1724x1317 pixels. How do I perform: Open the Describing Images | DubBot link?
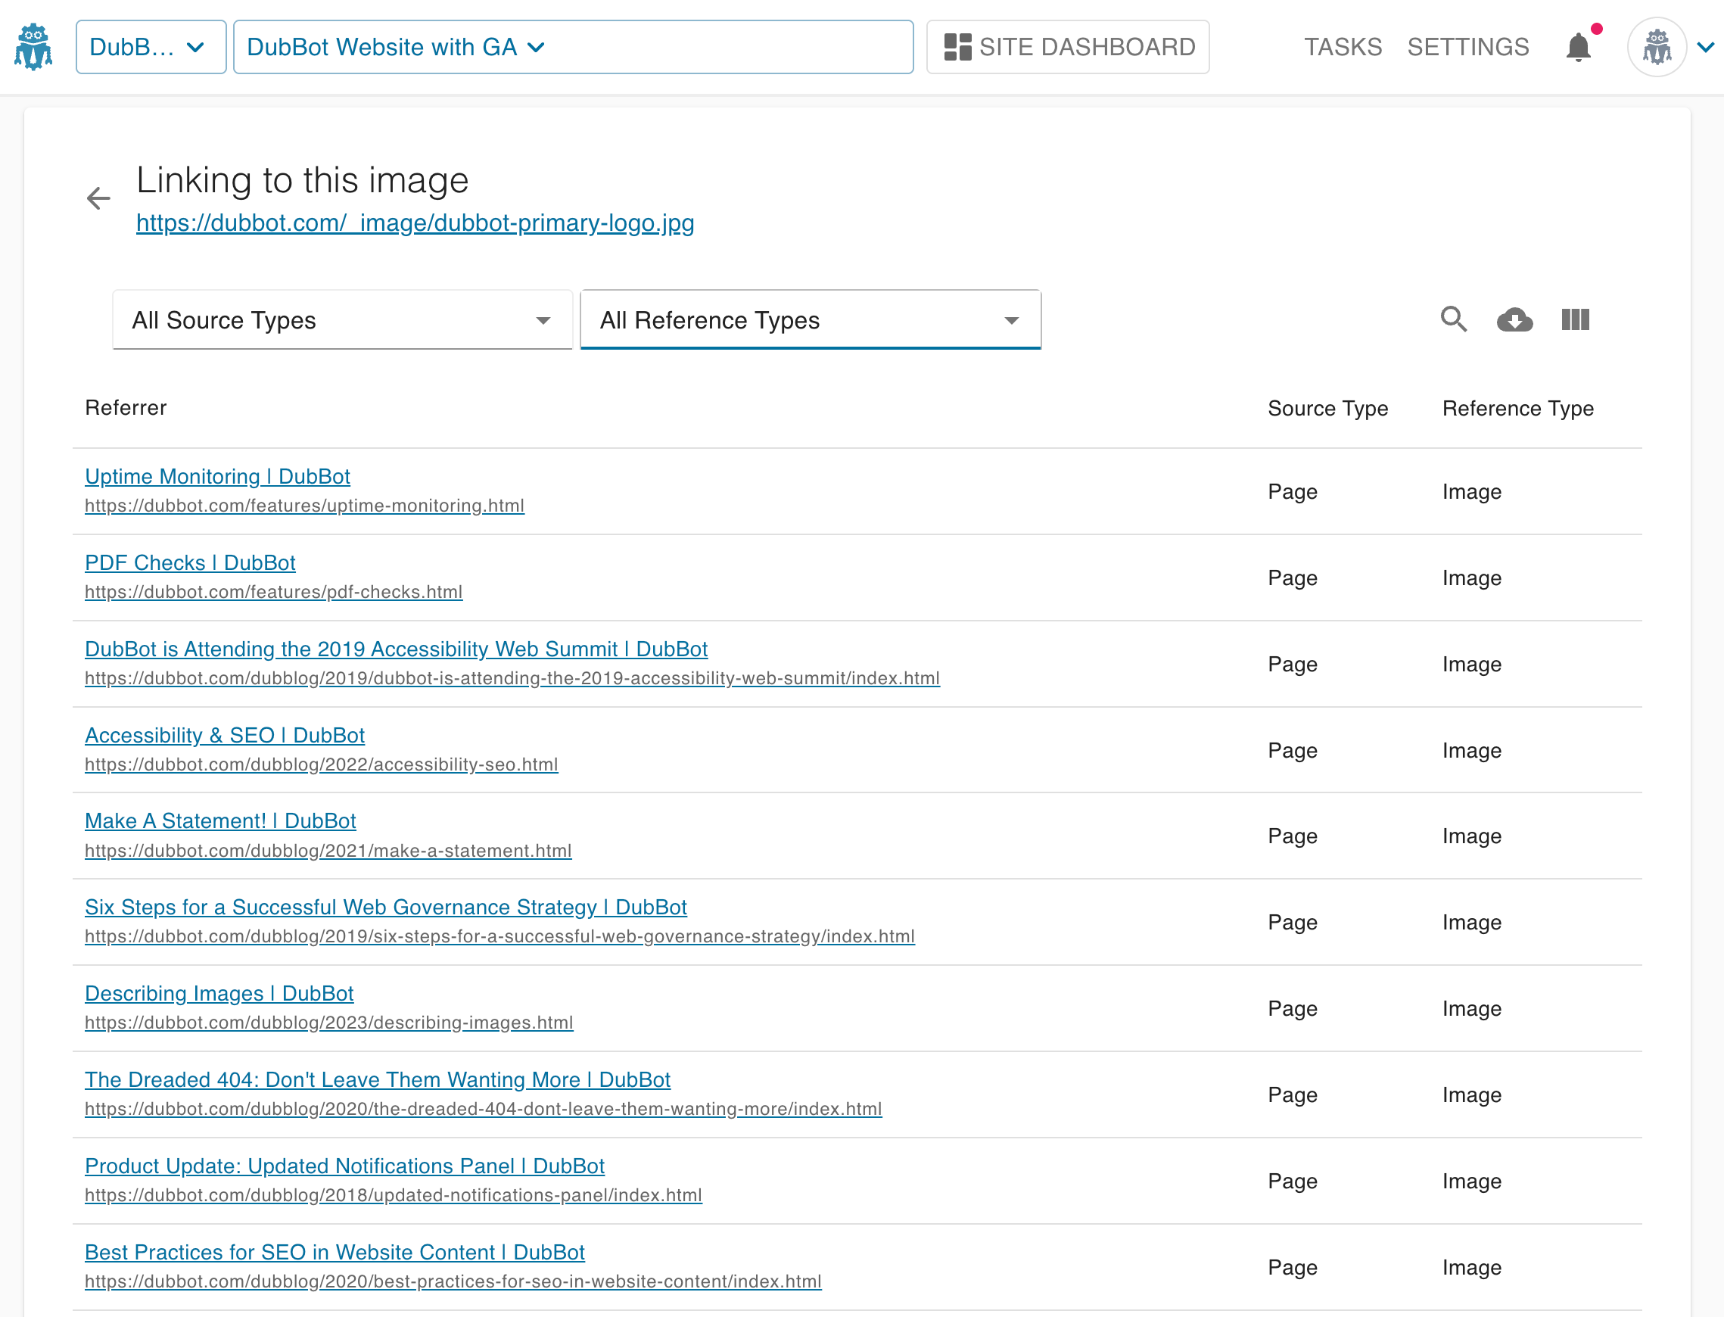coord(219,993)
